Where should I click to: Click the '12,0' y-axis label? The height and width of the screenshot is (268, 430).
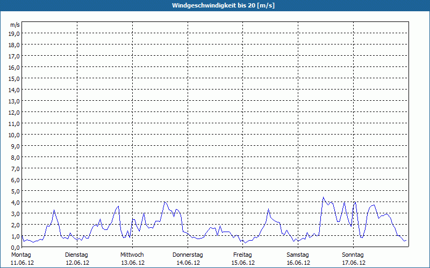pos(15,113)
